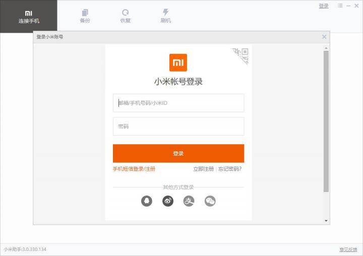This screenshot has width=363, height=256.
Task: Log in with Weibo icon
Action: click(168, 201)
